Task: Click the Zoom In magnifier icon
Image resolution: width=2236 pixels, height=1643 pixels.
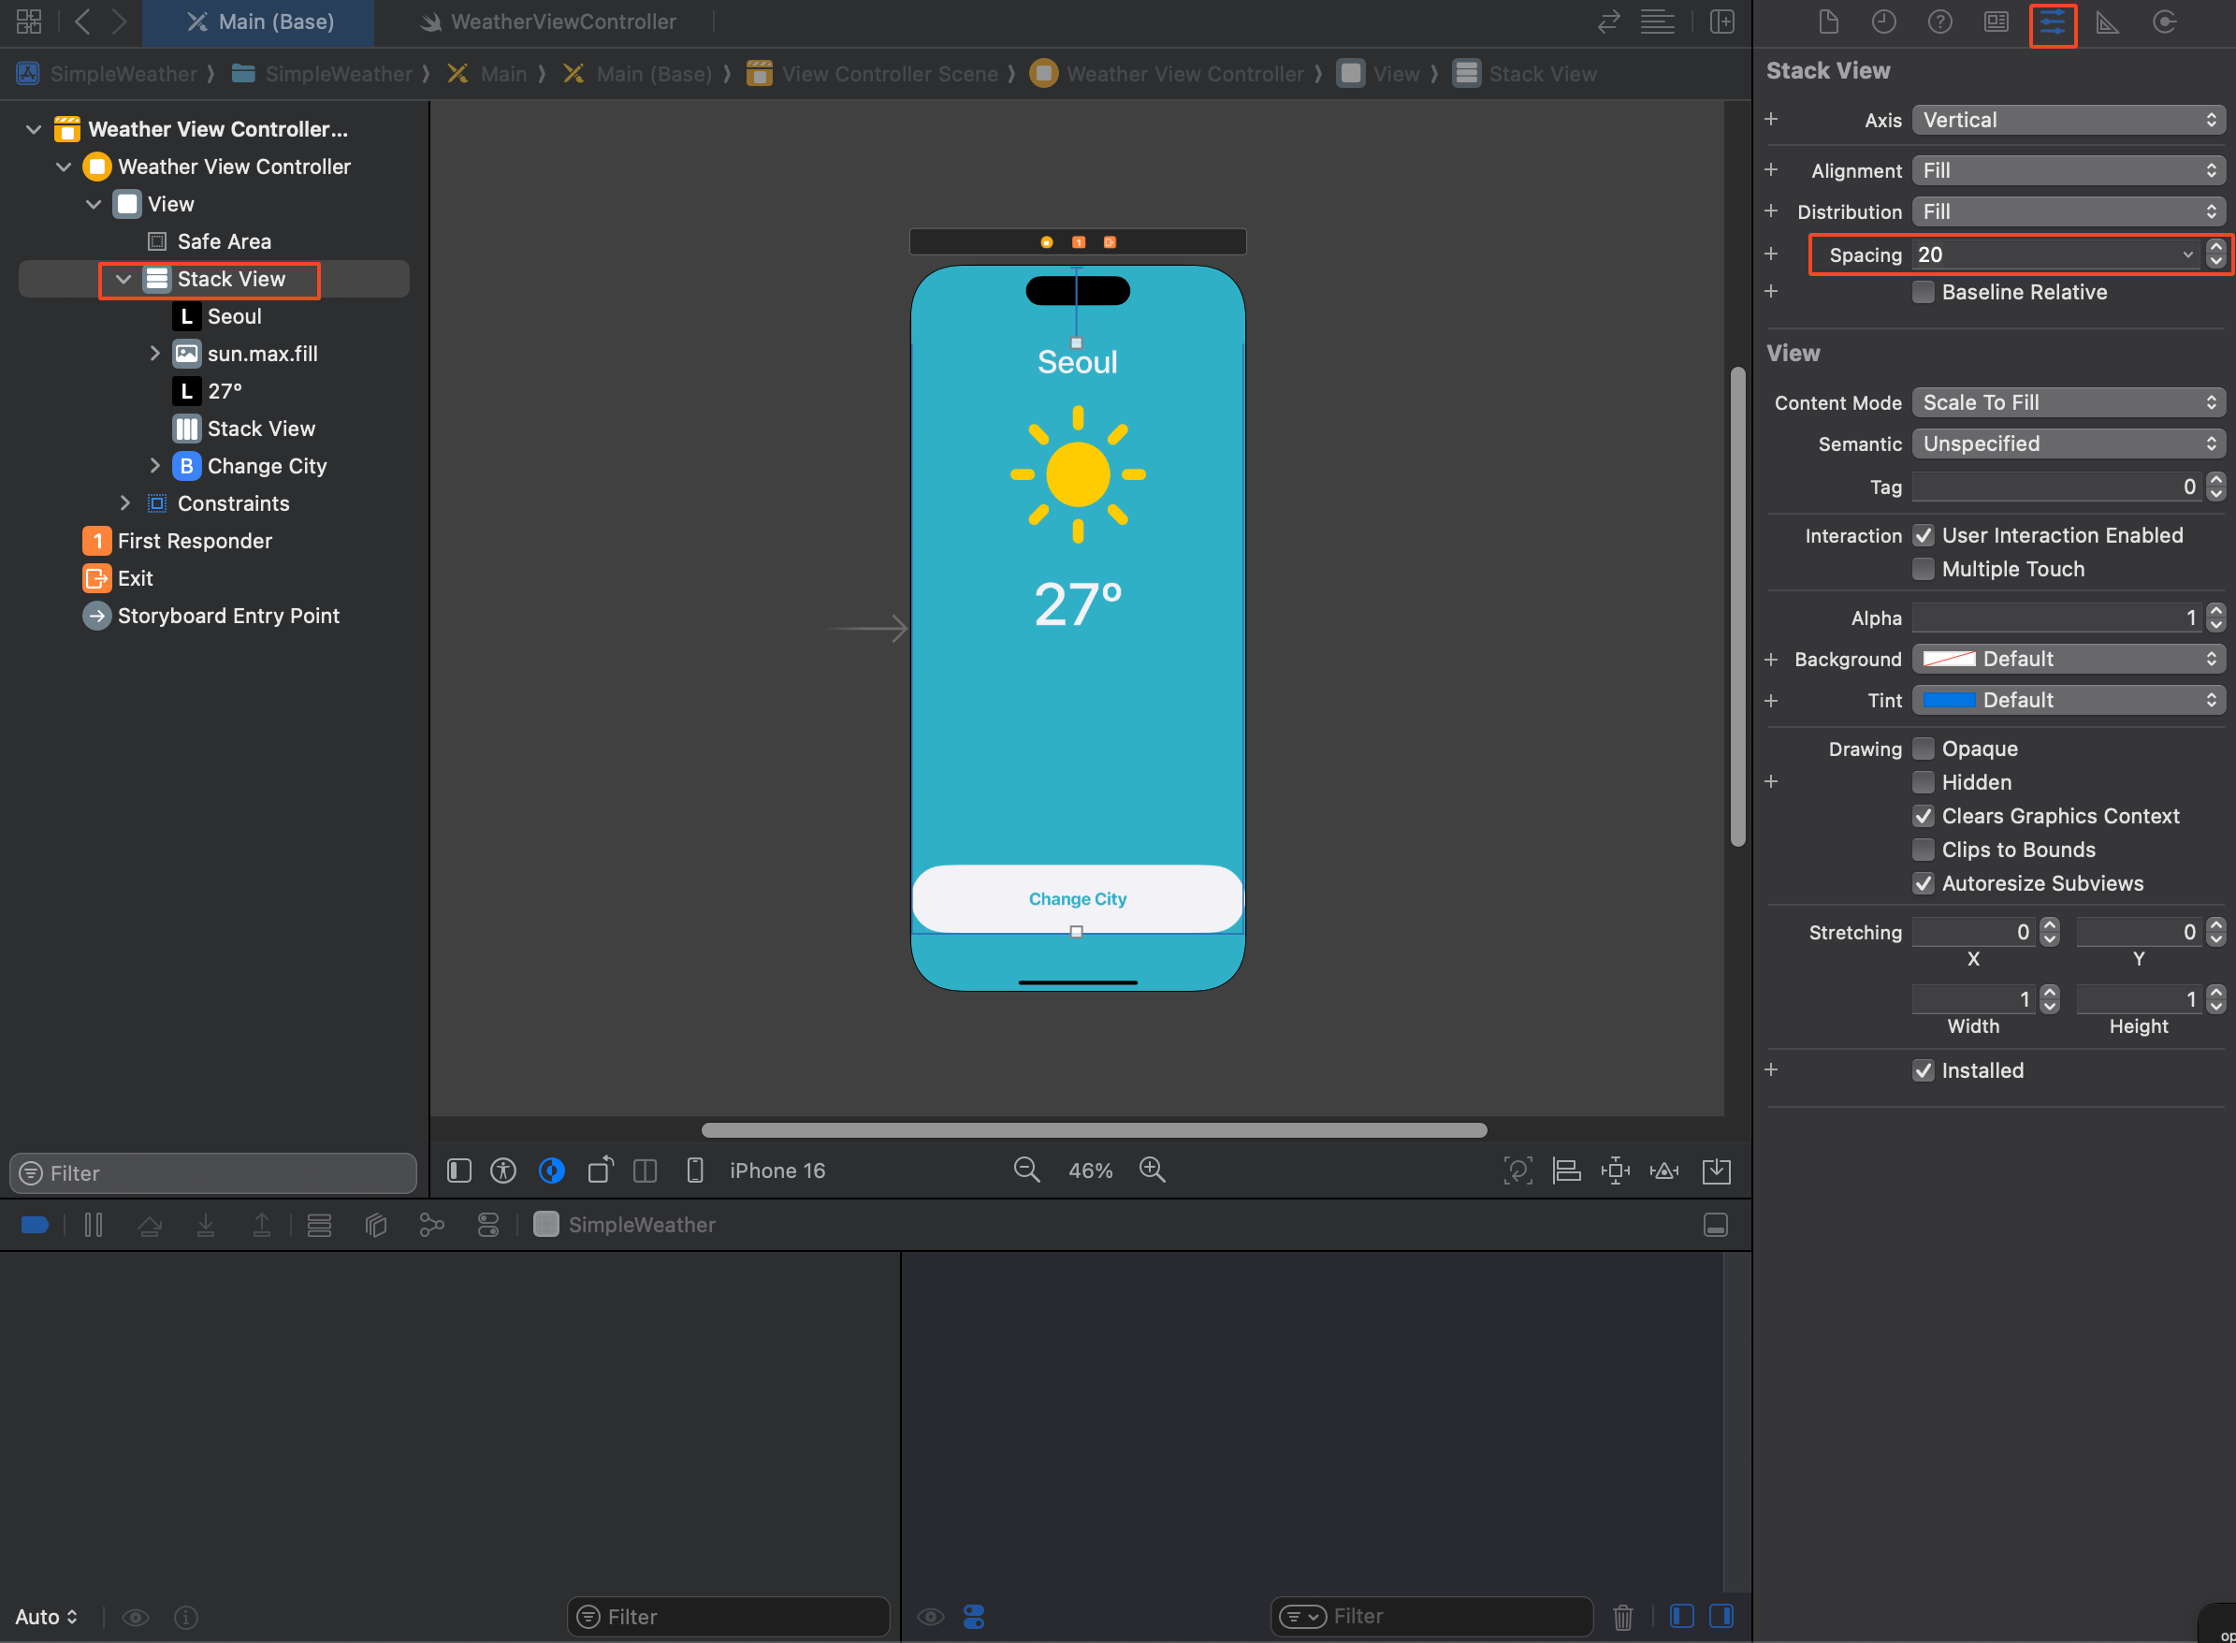Action: 1153,1170
